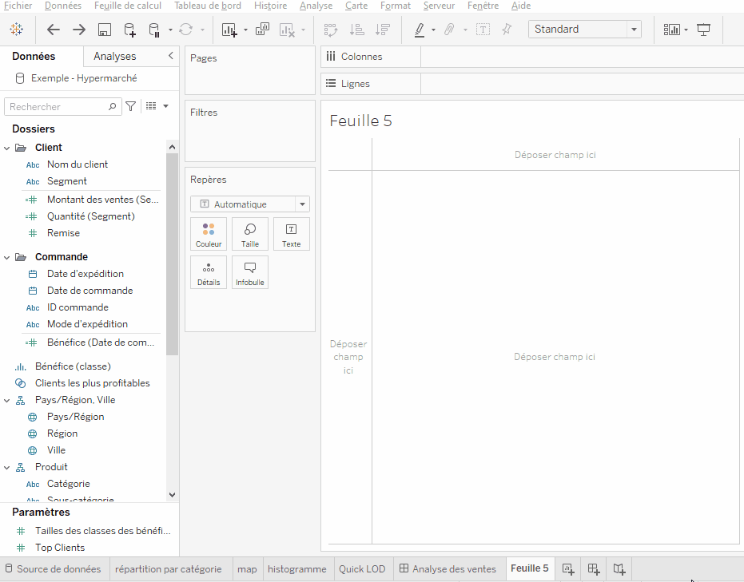Open the highlight pen dropdown arrow
The height and width of the screenshot is (582, 744).
(x=433, y=30)
